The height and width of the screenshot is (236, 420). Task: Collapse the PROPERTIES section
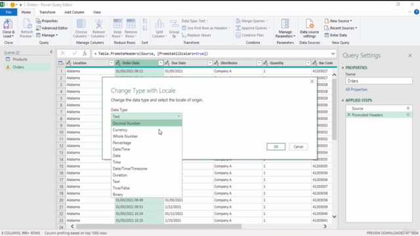343,68
